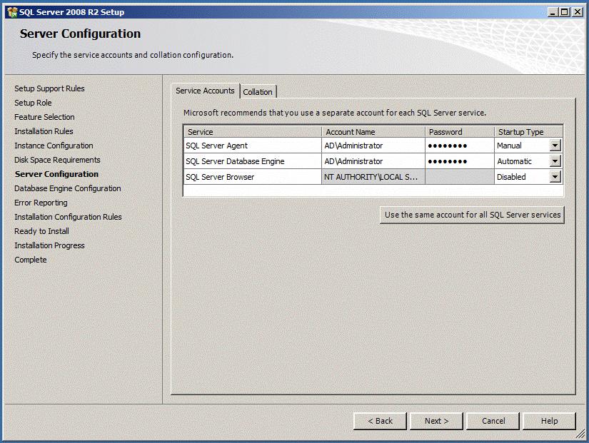Open SQL Server Browser startup type dropdown
Image resolution: width=589 pixels, height=443 pixels.
(556, 177)
